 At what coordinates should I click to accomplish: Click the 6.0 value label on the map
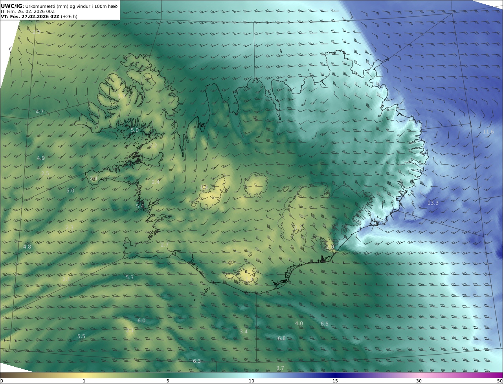tap(141, 321)
